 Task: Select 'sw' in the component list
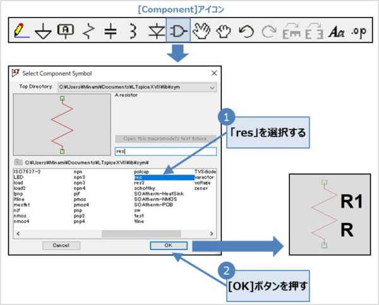(x=137, y=210)
